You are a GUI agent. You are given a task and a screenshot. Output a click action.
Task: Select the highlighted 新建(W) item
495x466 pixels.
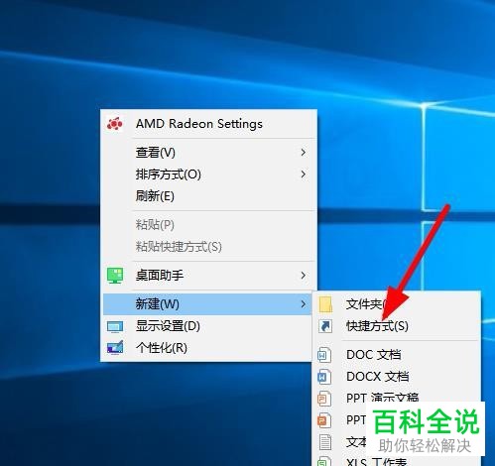point(208,304)
